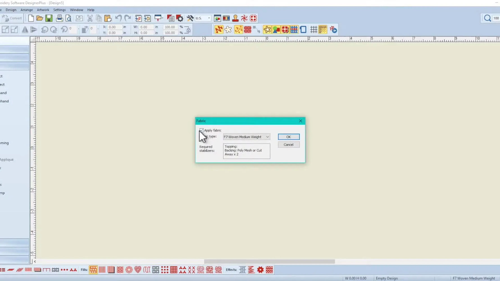Toggle the grid display on
Screen dimensions: 500x281
314,29
